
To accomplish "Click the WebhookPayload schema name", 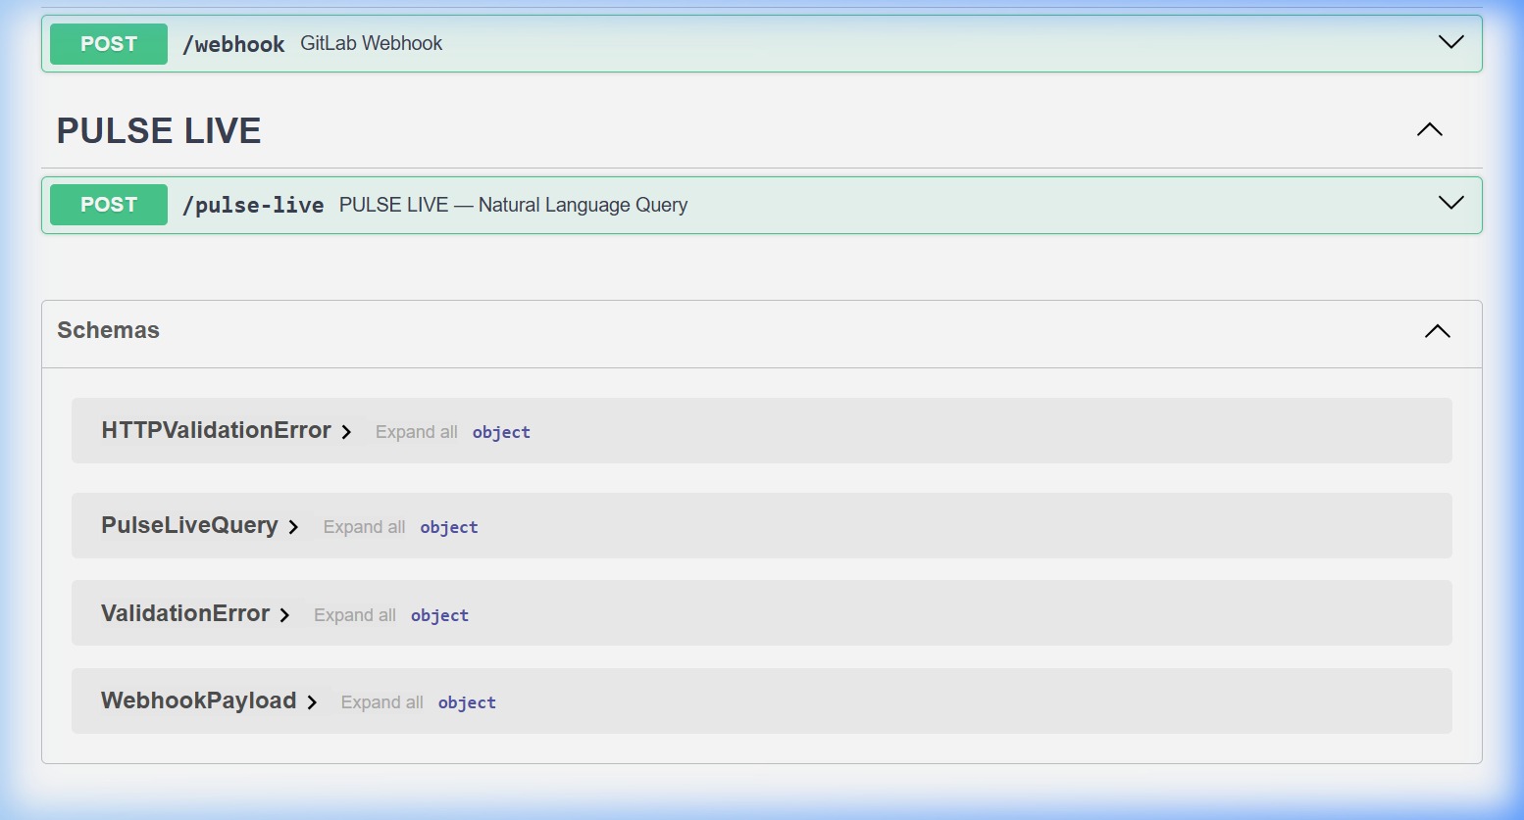I will [x=198, y=700].
